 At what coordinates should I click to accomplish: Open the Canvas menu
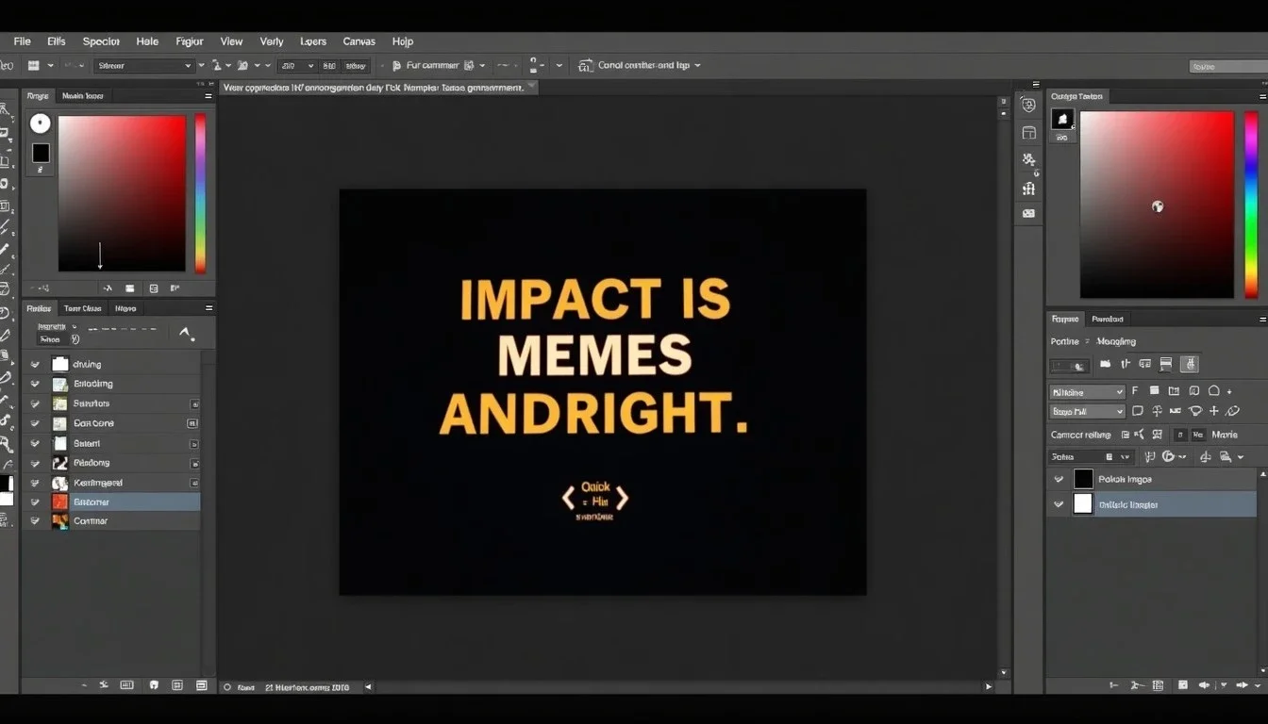point(359,41)
